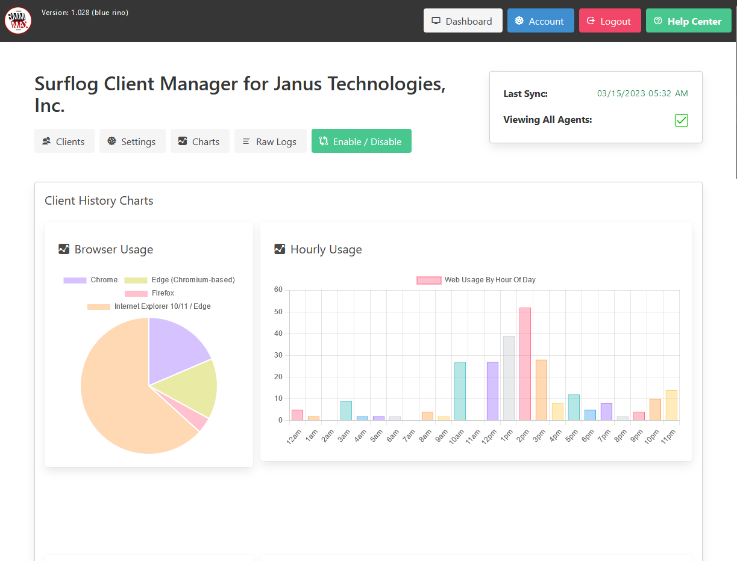Toggle the Viewing All Agents checkbox
This screenshot has height=561, width=737.
click(x=681, y=120)
